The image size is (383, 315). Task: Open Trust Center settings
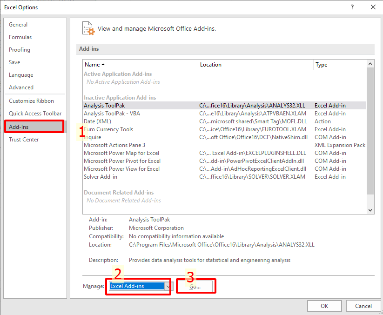[24, 140]
